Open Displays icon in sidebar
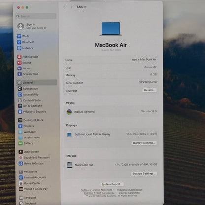This screenshot has width=205, height=205. click(20, 126)
